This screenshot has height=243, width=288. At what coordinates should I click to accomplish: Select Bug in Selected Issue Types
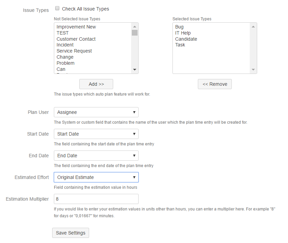click(179, 27)
